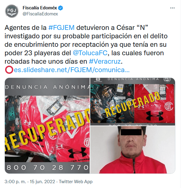This screenshot has width=182, height=188.
Task: Visit the @FiscaliaEdomex handle
Action: pyautogui.click(x=40, y=14)
